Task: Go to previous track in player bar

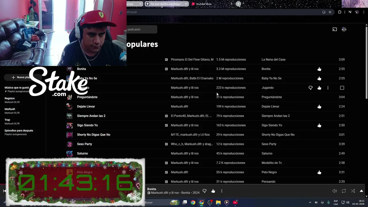Action: (4, 191)
